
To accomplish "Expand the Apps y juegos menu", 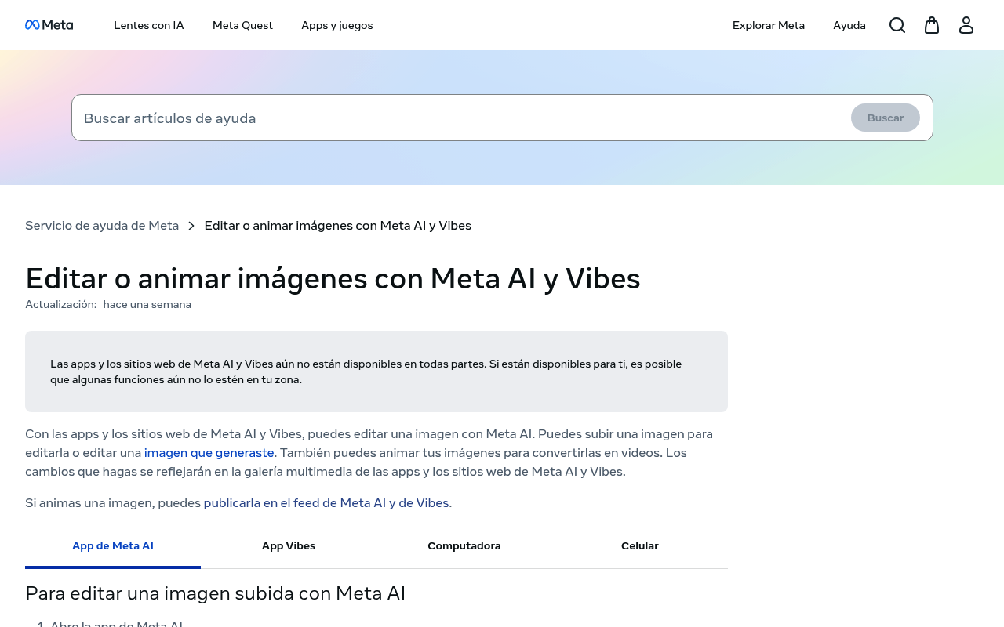I will pyautogui.click(x=337, y=25).
